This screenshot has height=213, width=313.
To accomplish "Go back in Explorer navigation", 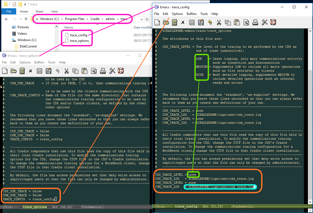I will point(6,19).
